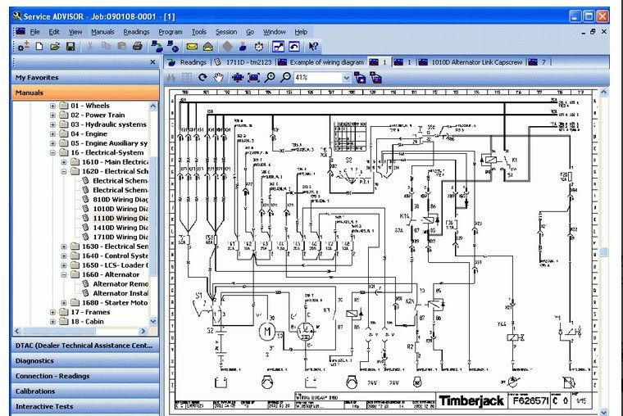Click the fit-to-page icon in diagram toolbar
Viewport: 623px width, 416px height.
(x=253, y=78)
